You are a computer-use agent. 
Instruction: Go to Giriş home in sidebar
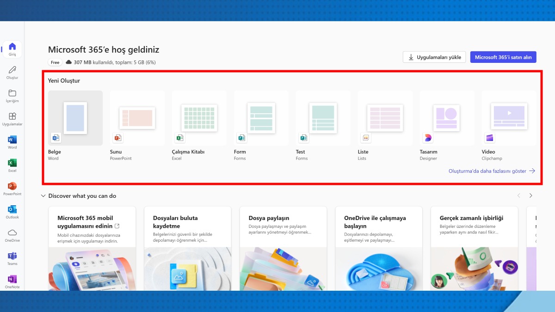12,49
